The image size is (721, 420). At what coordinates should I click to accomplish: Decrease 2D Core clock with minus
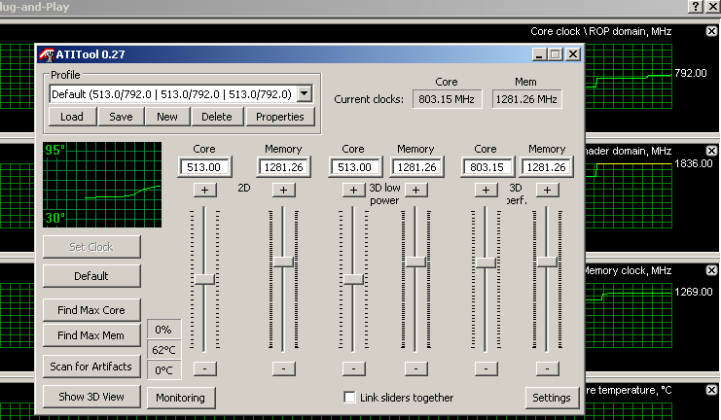click(x=204, y=368)
